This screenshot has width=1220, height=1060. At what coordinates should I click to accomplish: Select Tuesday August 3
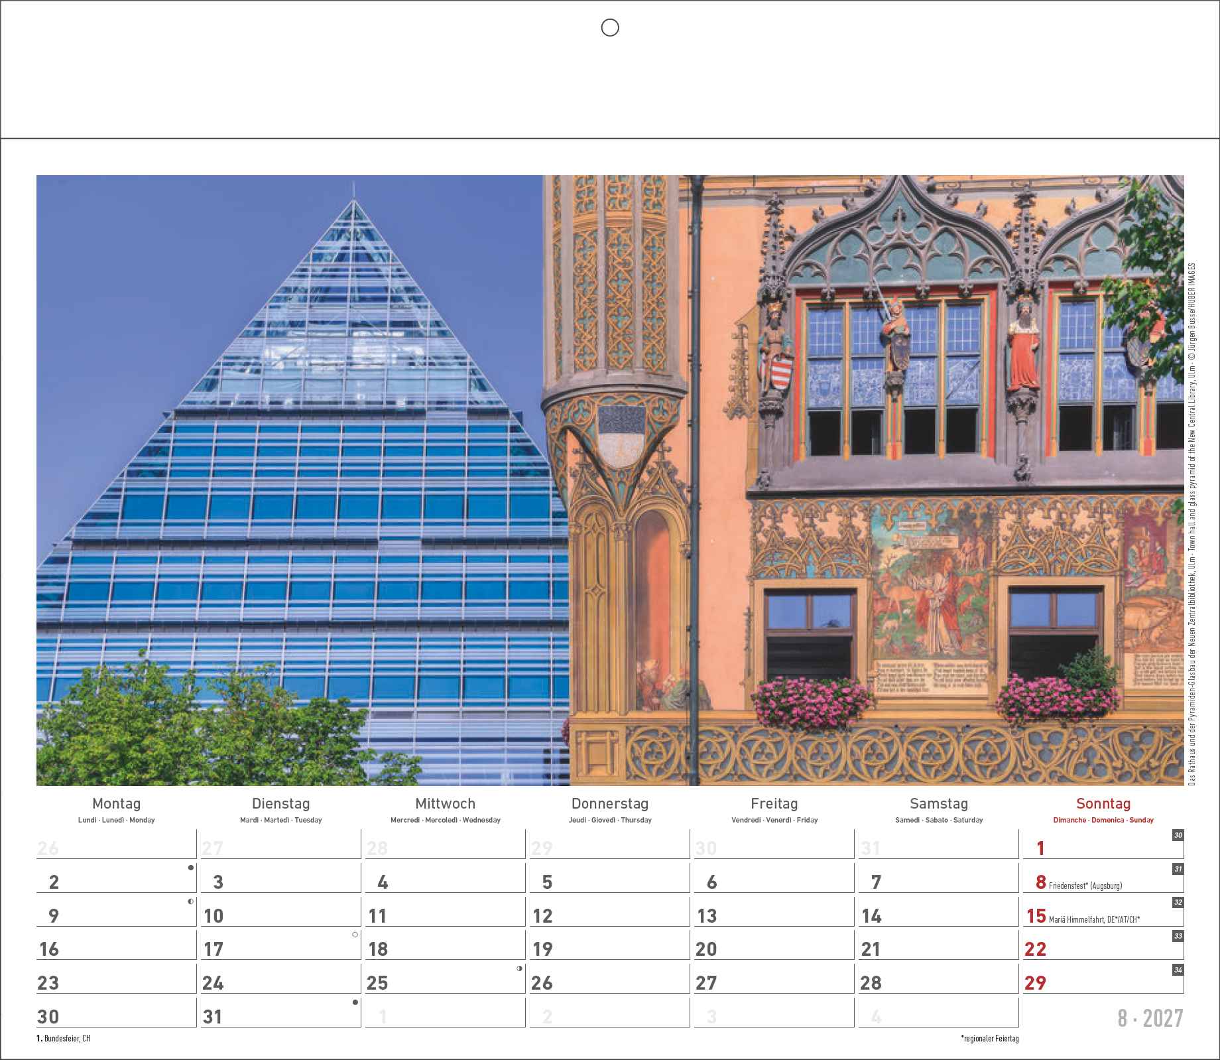click(218, 882)
